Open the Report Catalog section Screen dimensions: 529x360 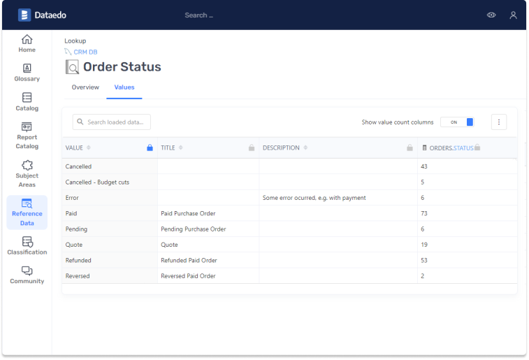tap(27, 136)
